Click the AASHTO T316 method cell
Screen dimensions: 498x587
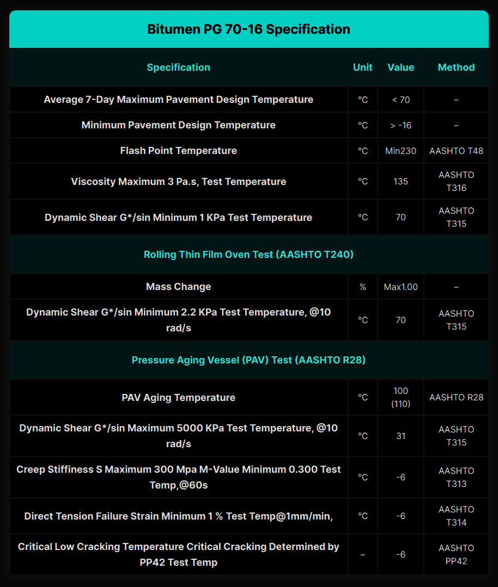(456, 182)
